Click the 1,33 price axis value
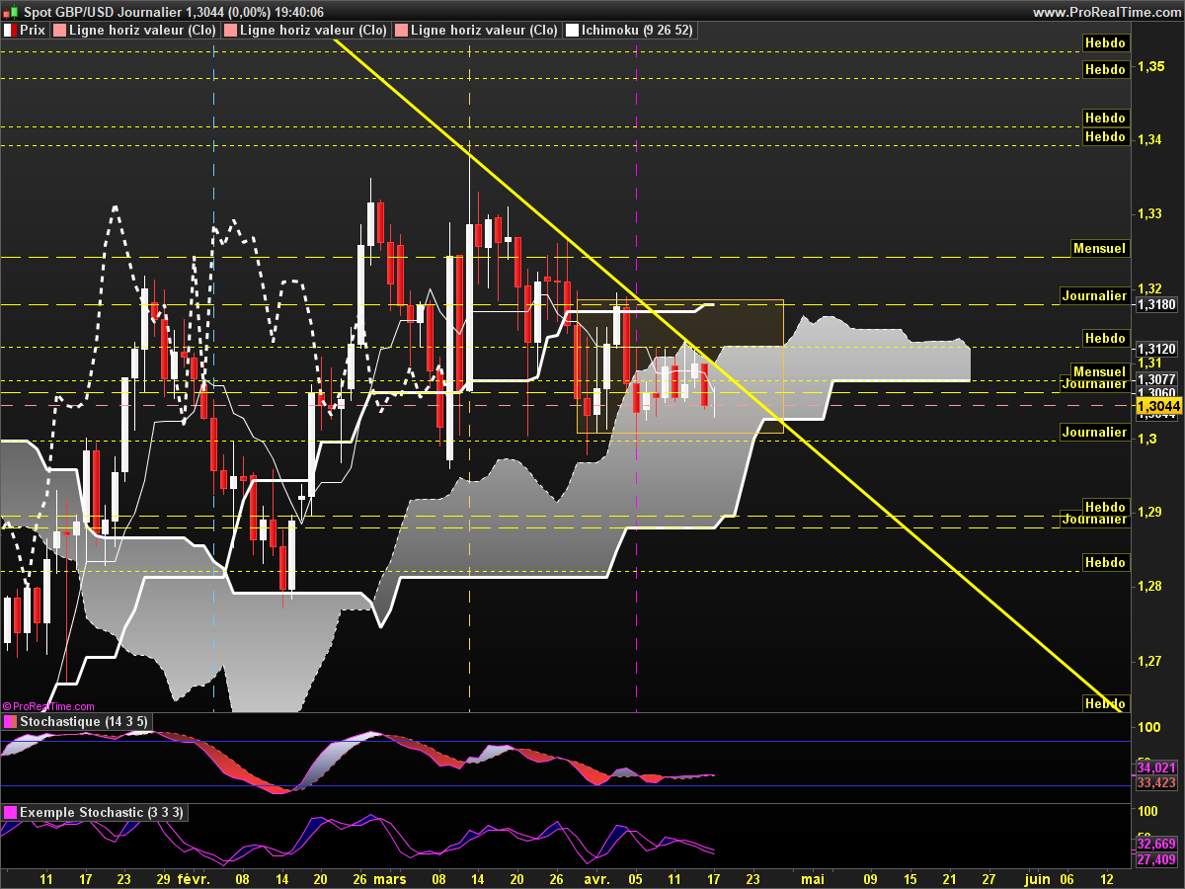1185x889 pixels. click(x=1149, y=214)
